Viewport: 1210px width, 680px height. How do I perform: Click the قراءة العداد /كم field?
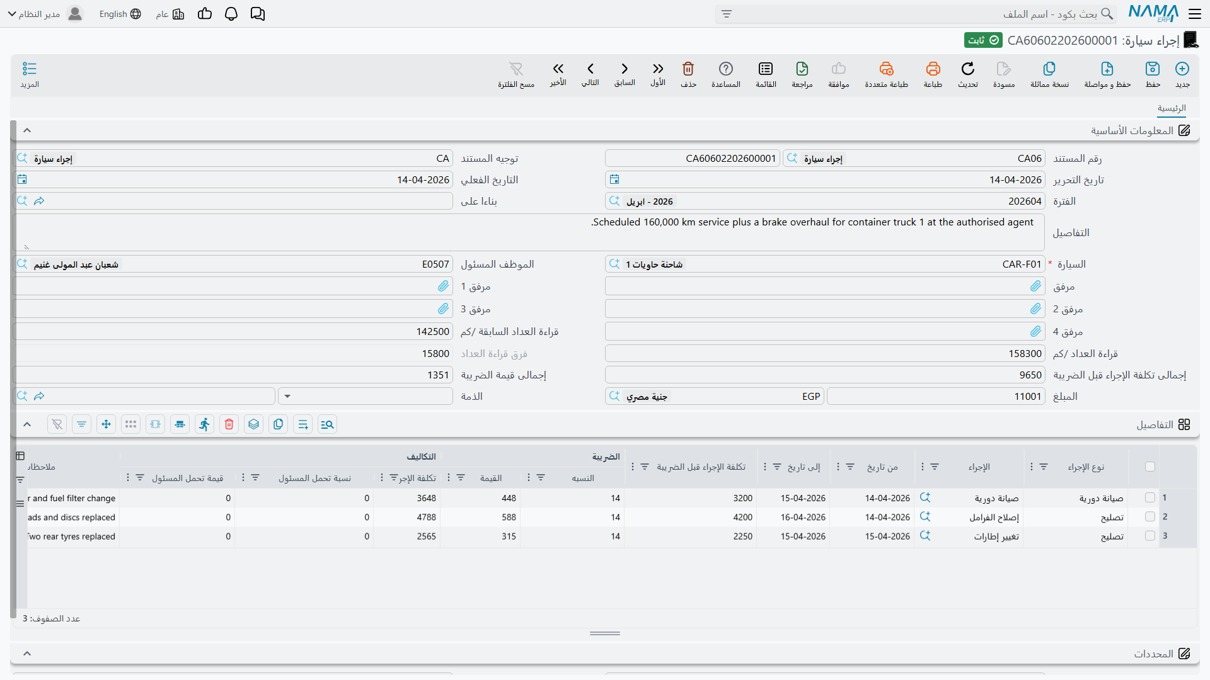click(x=824, y=354)
